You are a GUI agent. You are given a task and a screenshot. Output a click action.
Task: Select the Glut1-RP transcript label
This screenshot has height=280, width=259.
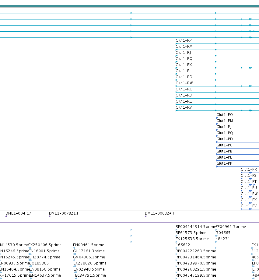184,40
